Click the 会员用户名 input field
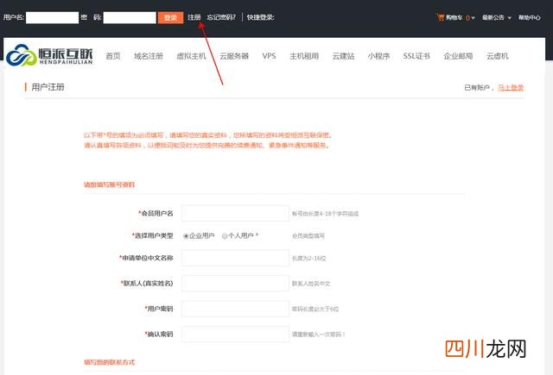Viewport: 553px width, 375px height. click(235, 213)
